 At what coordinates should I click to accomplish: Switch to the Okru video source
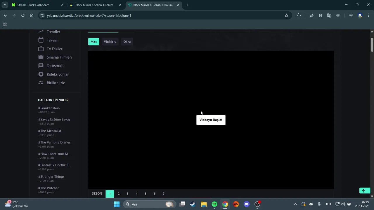click(x=127, y=42)
